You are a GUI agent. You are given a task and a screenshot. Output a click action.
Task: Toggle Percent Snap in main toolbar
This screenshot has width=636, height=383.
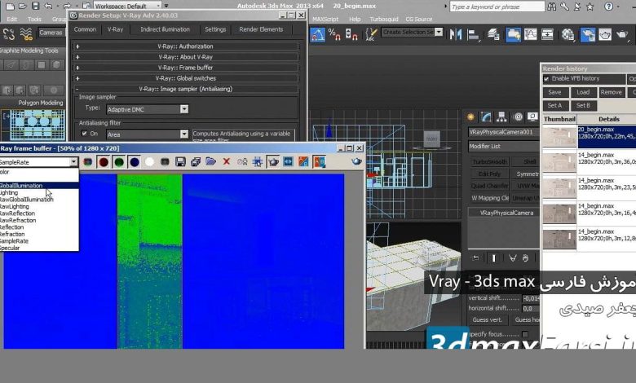pyautogui.click(x=334, y=35)
